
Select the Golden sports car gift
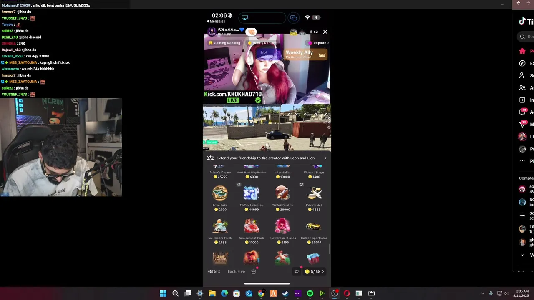[314, 231]
